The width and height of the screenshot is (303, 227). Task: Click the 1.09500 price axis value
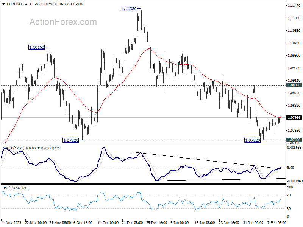coord(294,68)
